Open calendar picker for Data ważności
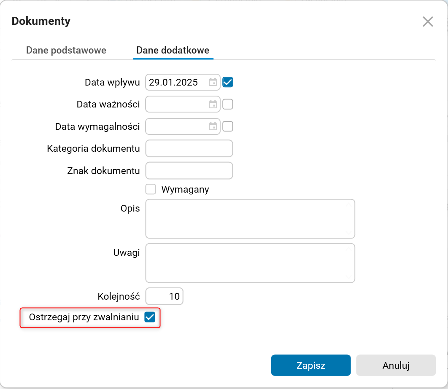 (213, 104)
